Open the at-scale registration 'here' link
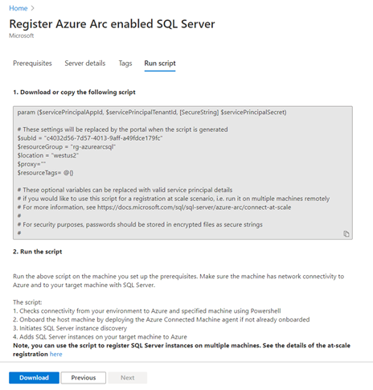 (56, 354)
